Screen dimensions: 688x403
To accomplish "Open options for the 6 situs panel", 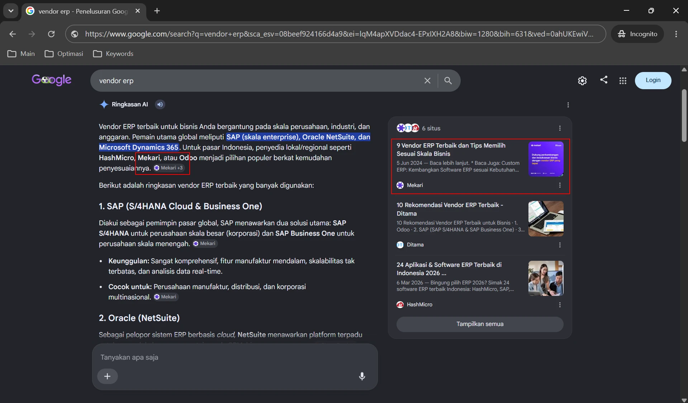I will 560,128.
